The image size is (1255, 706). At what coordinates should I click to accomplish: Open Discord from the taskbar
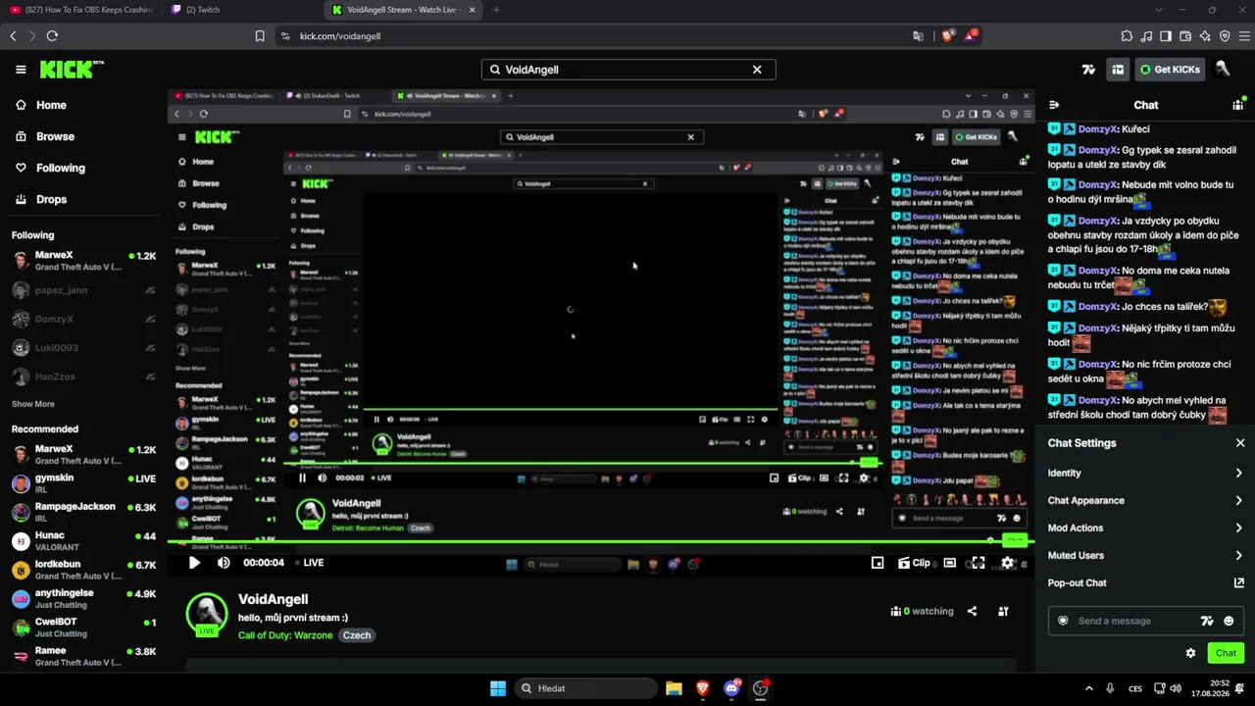click(x=731, y=688)
